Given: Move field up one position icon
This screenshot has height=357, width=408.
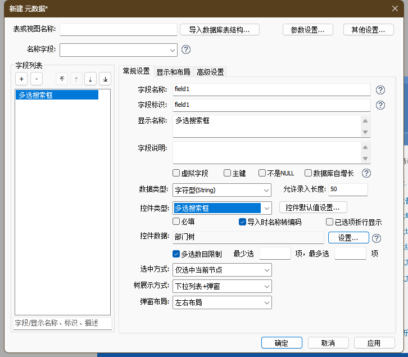Looking at the screenshot, I should point(76,79).
